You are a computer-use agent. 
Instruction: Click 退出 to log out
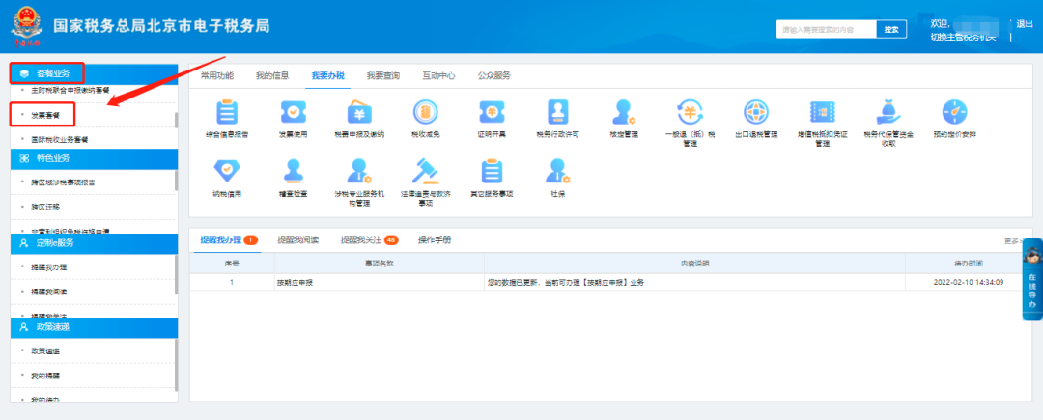point(1025,24)
